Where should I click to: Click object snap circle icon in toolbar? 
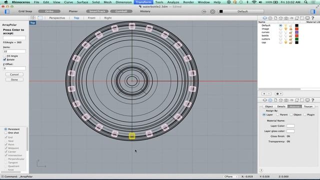[212, 11]
